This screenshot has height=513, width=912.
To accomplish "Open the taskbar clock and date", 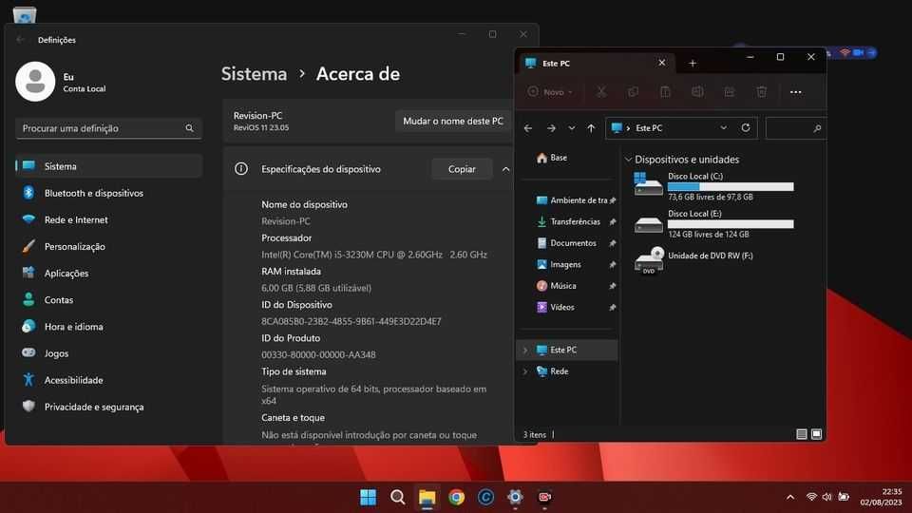I will click(x=882, y=497).
